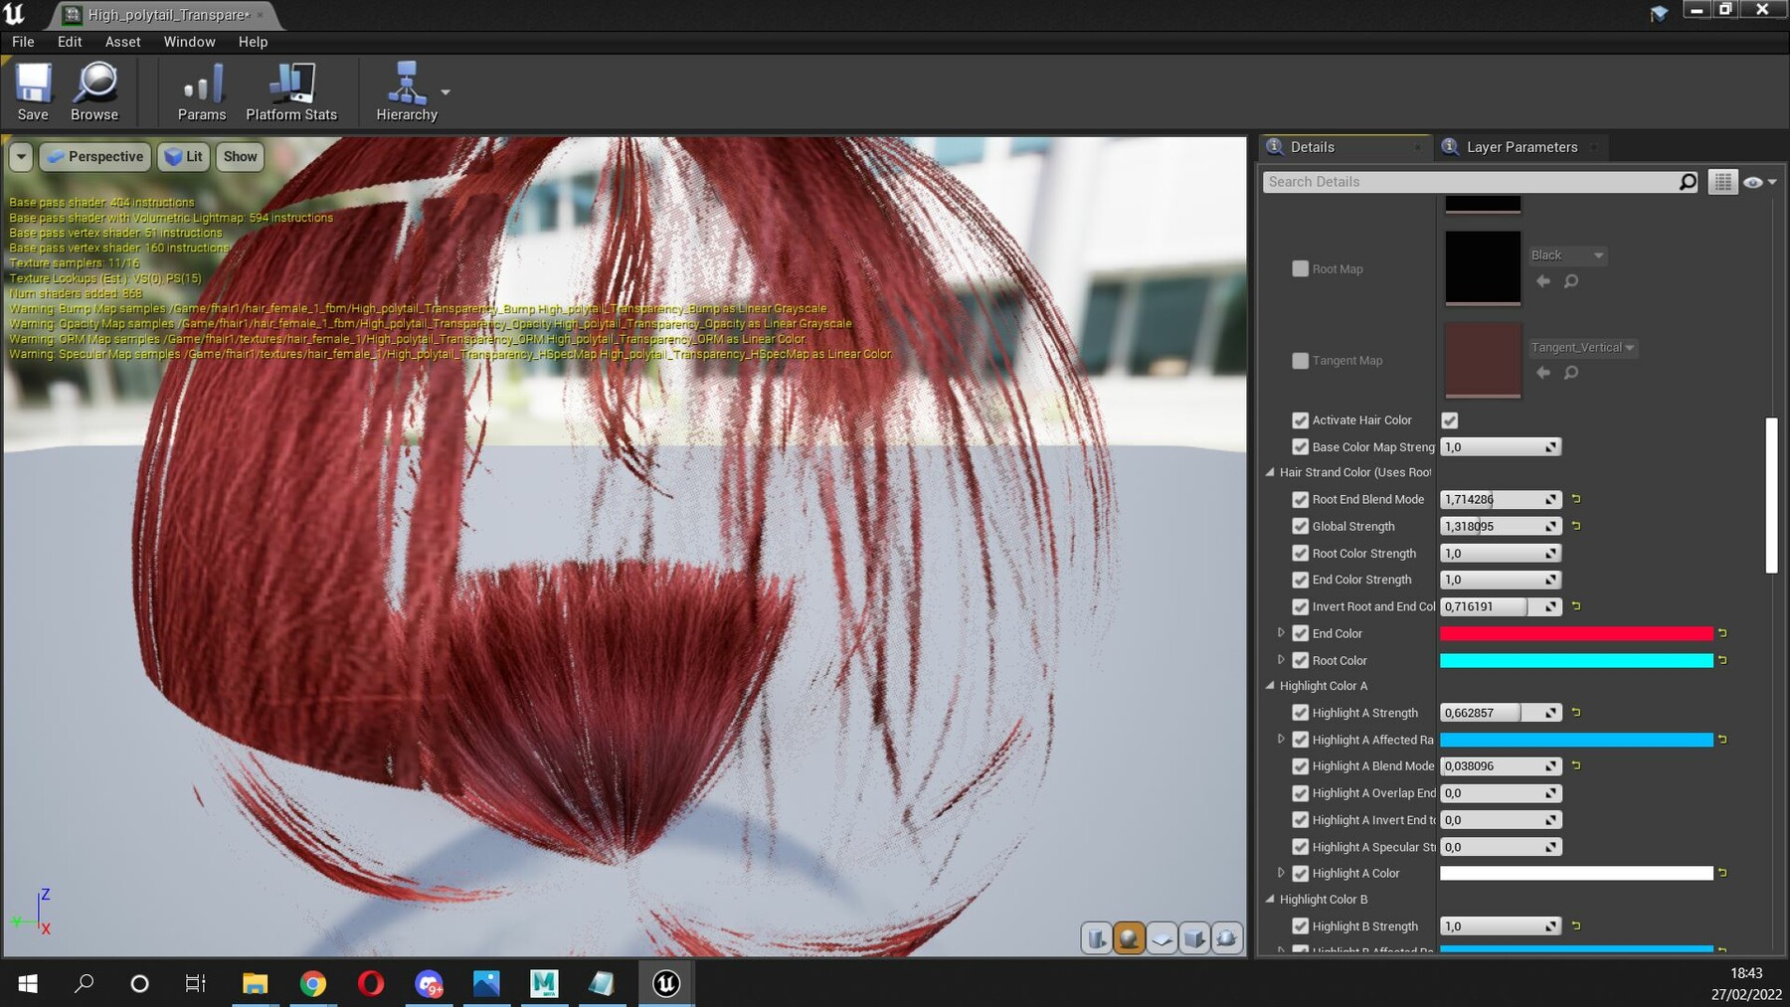The image size is (1790, 1007).
Task: Open the Help menu
Action: click(253, 42)
